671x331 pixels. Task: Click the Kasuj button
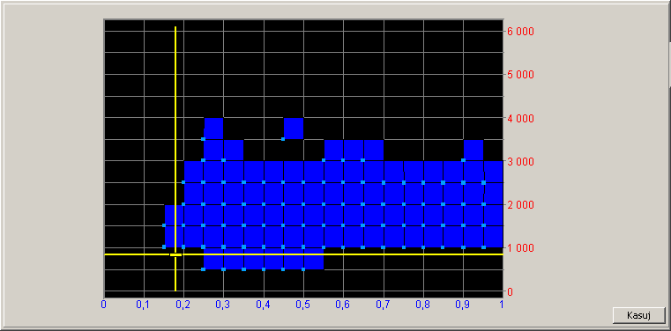639,316
